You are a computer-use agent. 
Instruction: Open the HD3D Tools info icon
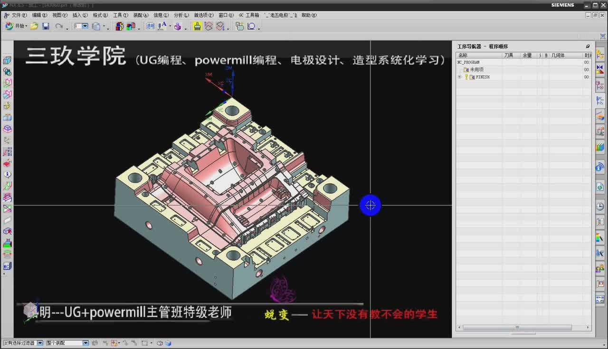[x=600, y=167]
